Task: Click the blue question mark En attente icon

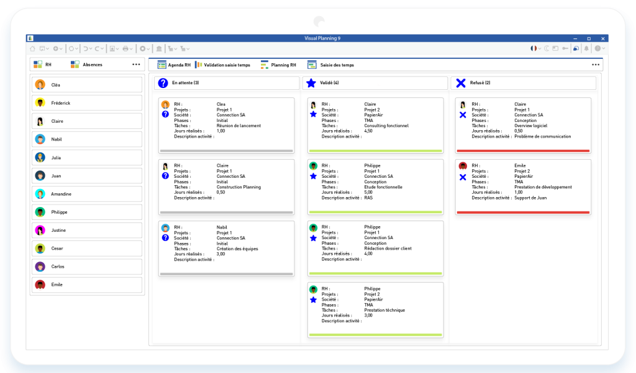Action: pos(163,83)
